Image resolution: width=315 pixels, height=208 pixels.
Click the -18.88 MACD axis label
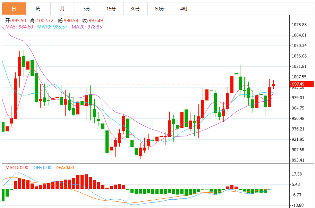tap(297, 205)
